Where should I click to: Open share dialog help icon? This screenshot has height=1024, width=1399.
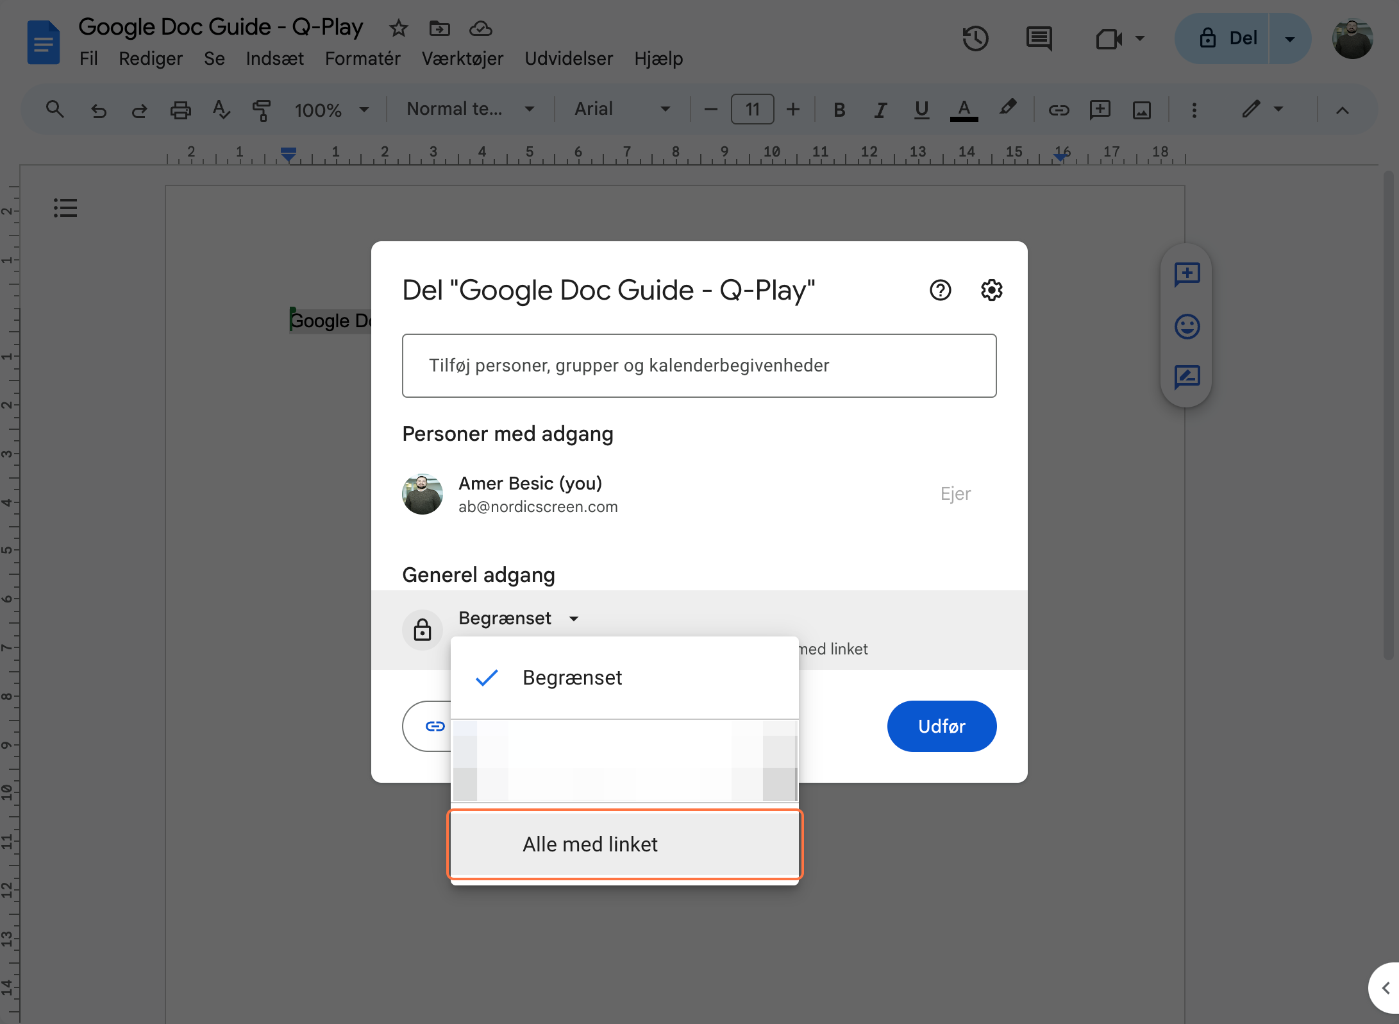(x=940, y=290)
